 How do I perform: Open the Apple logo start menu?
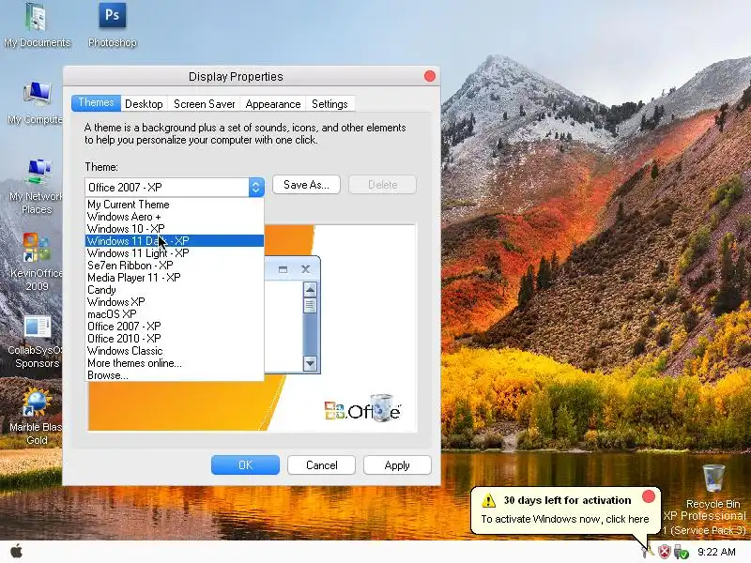16,552
